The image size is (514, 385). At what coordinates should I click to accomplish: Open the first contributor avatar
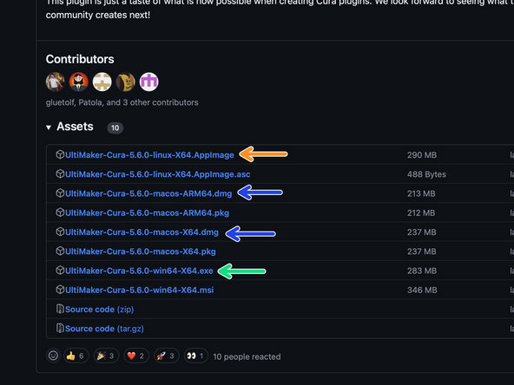coord(55,82)
